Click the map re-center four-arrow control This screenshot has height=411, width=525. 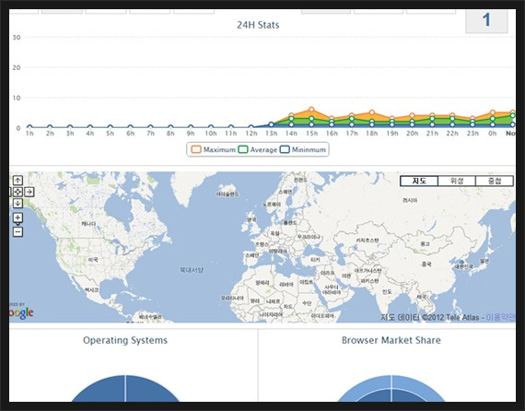pos(17,192)
